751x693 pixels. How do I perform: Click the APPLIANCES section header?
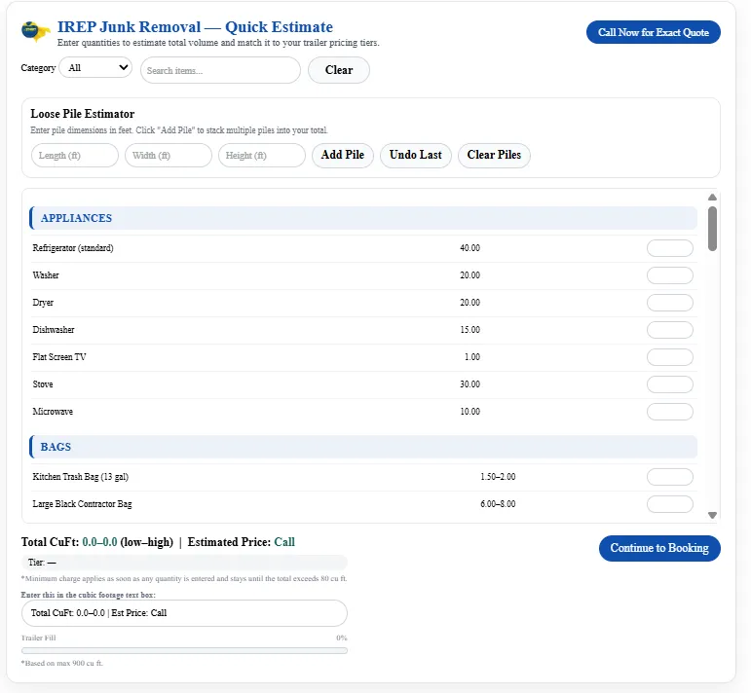click(x=363, y=218)
